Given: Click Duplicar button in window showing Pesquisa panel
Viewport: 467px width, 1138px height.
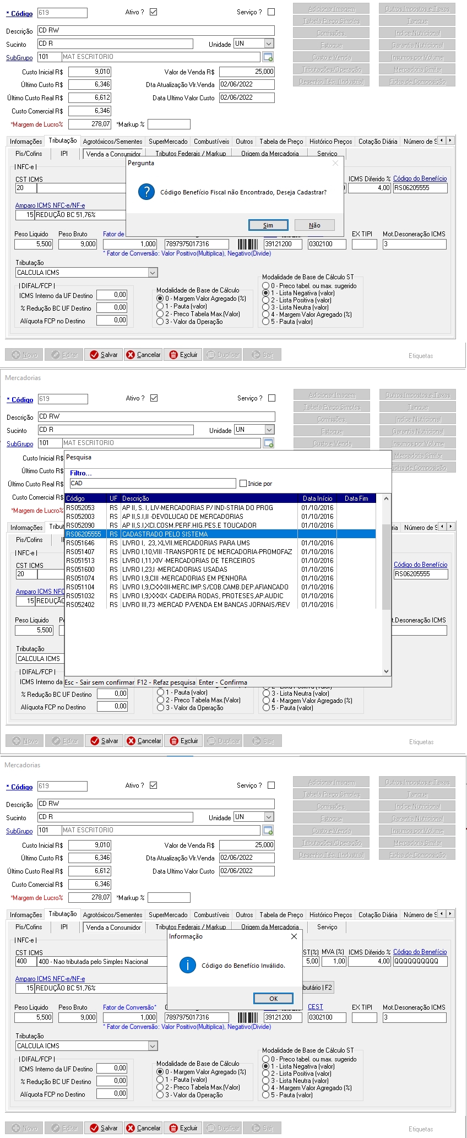Looking at the screenshot, I should (224, 741).
